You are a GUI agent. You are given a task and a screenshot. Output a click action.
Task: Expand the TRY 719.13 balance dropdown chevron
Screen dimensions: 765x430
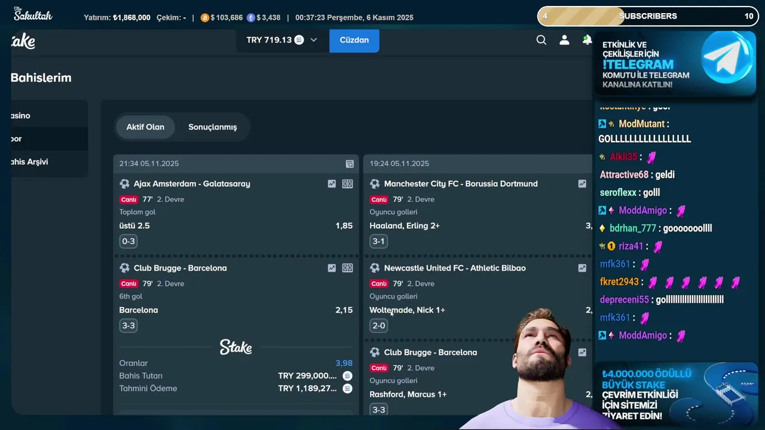pos(314,40)
